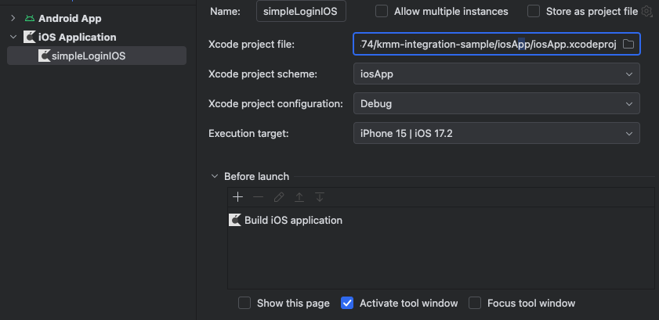Collapse the iOS Application tree node
The height and width of the screenshot is (320, 659).
point(13,37)
